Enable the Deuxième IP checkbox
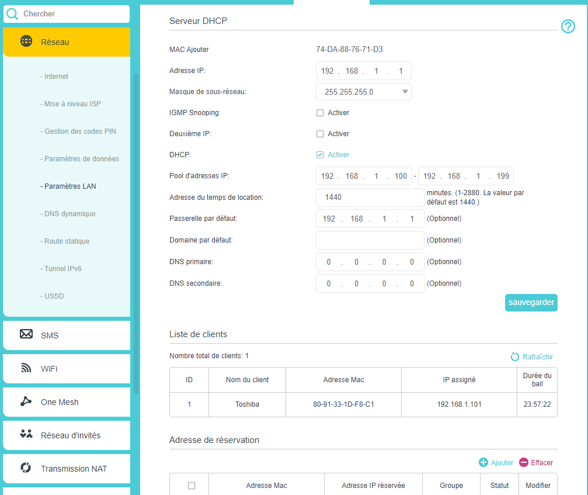The width and height of the screenshot is (588, 495). coord(320,134)
